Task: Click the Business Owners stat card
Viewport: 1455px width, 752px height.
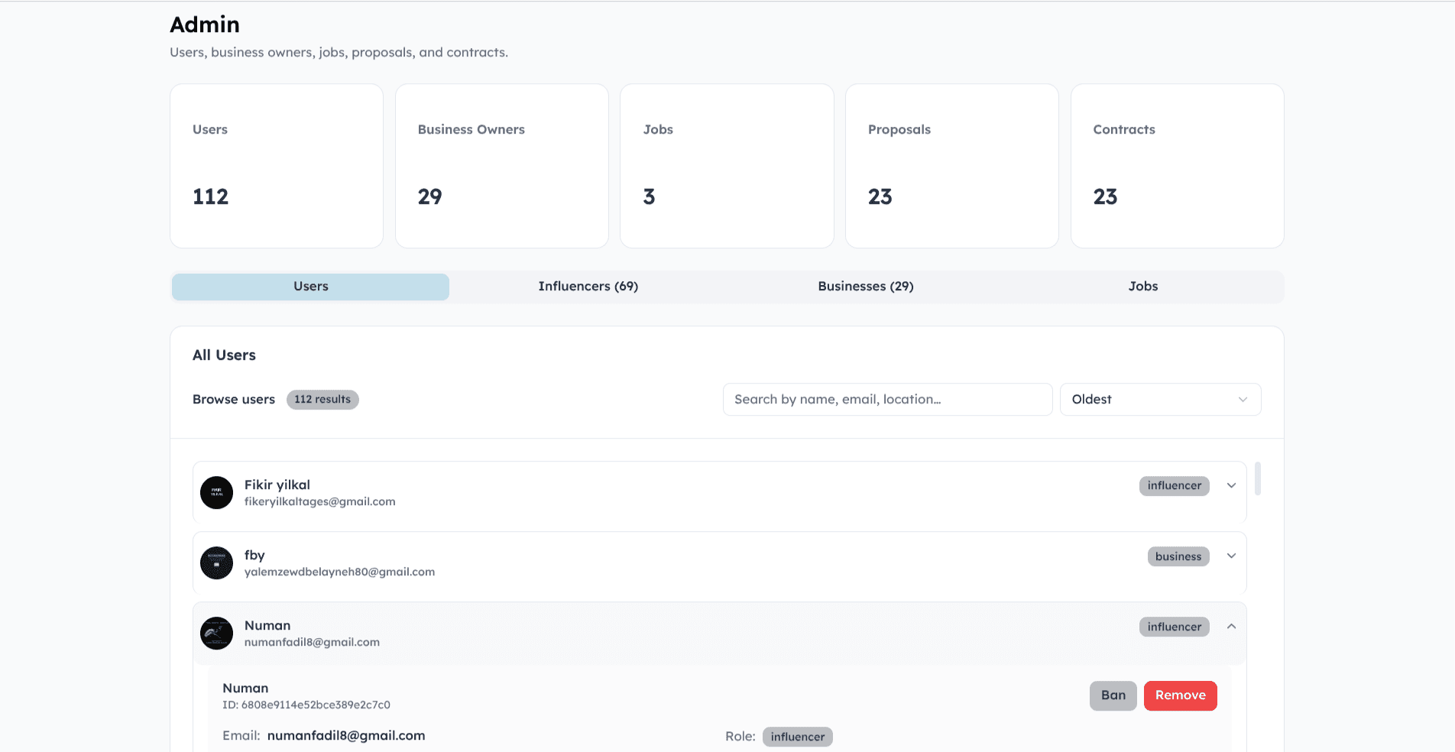Action: pos(501,166)
